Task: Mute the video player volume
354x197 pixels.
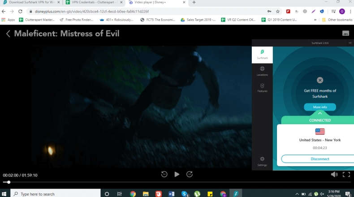Action: [334, 174]
